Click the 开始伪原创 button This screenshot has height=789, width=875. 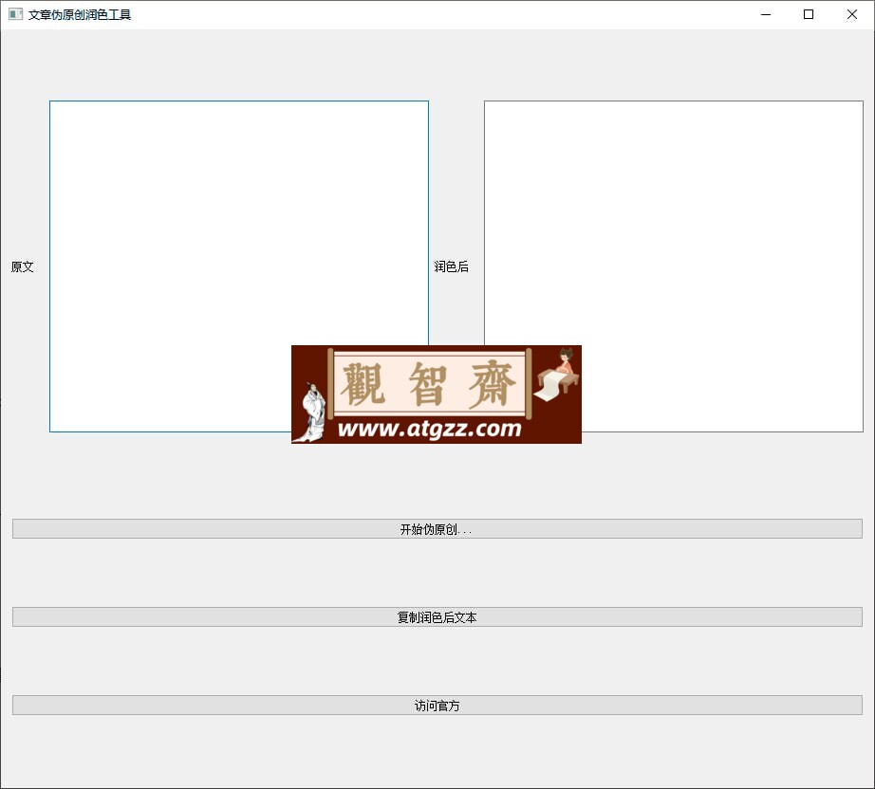pos(437,528)
